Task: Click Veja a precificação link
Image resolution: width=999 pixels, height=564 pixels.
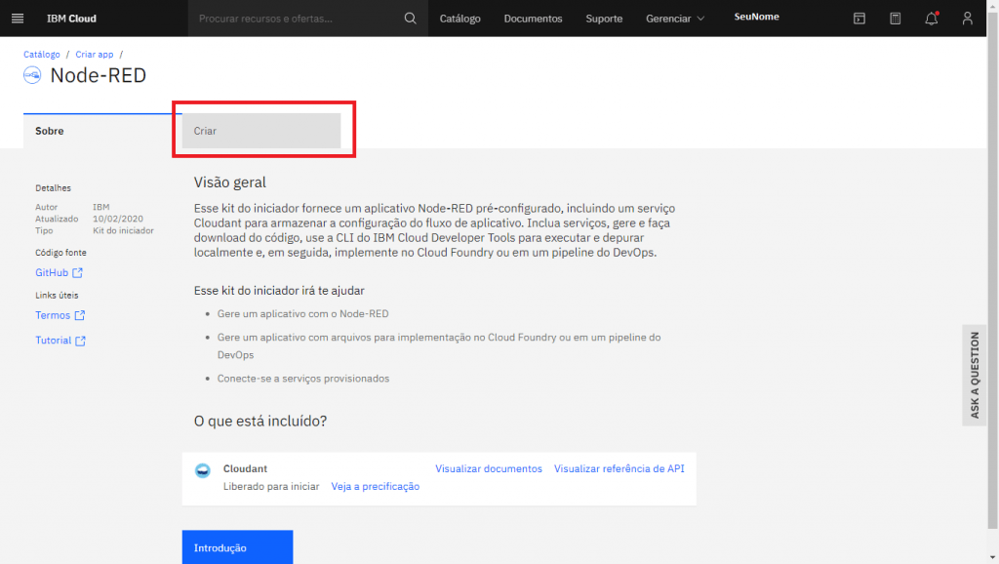Action: (376, 486)
